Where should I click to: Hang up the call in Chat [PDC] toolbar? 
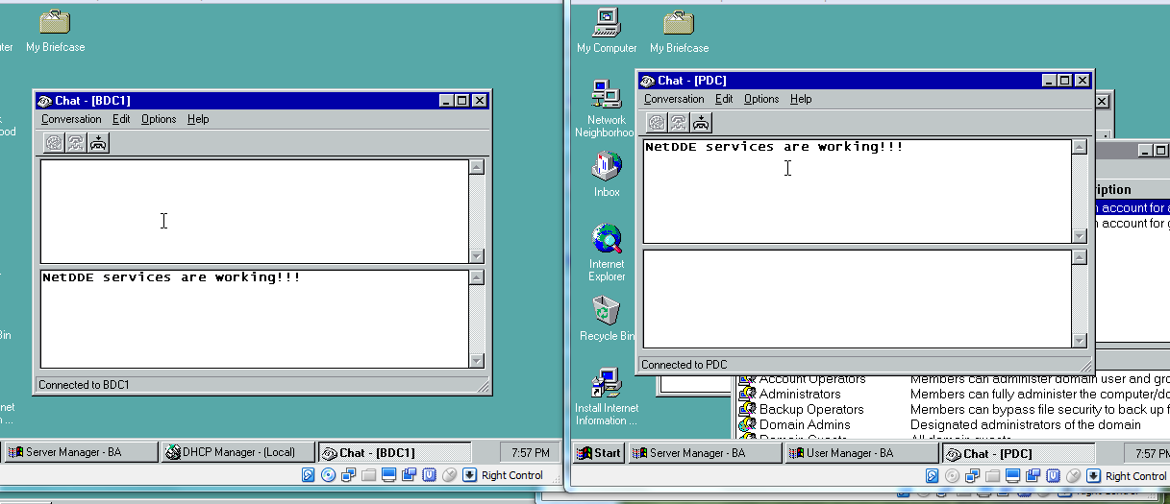[702, 122]
